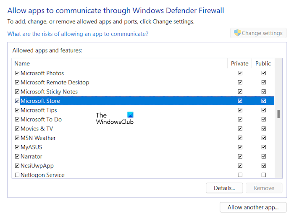Uncheck the Movies & TV checkbox

tap(17, 128)
